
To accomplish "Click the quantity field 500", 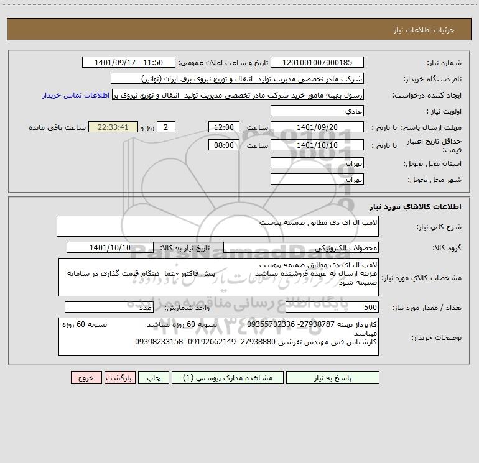I will [332, 308].
